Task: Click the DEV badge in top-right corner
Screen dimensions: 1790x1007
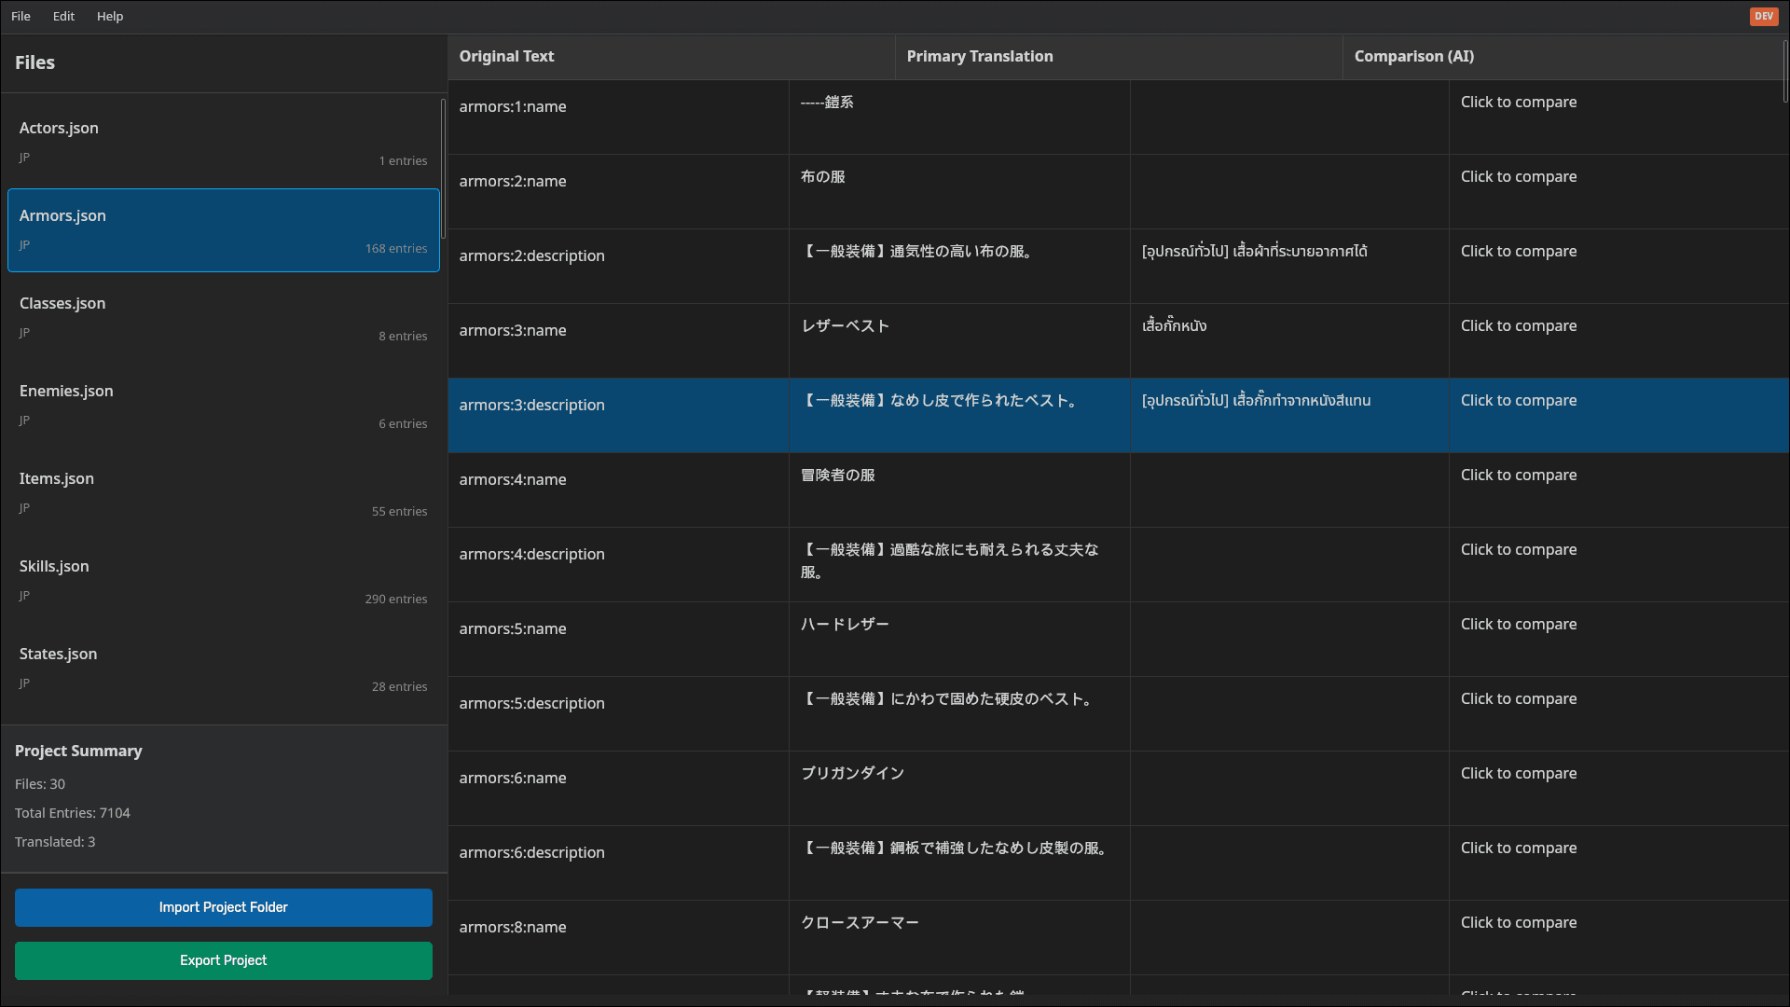Action: point(1763,16)
